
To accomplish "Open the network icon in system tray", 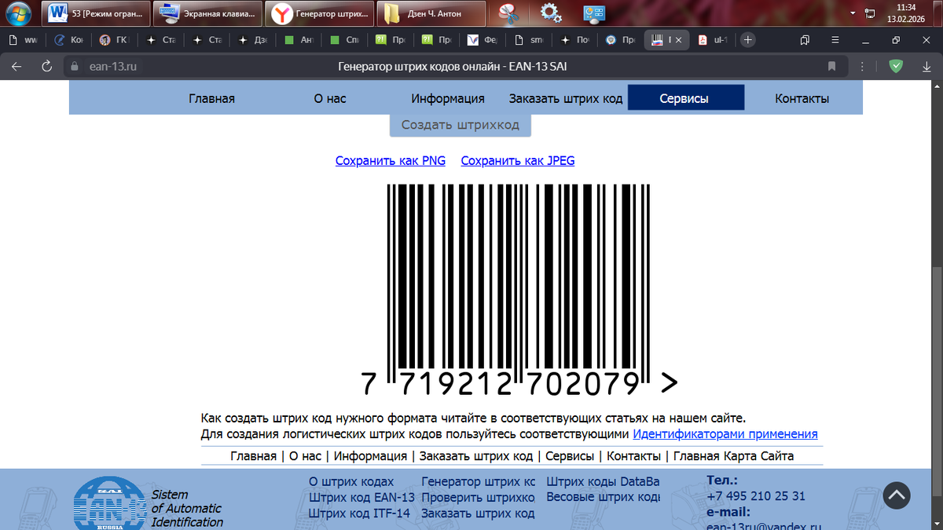I will pos(870,13).
